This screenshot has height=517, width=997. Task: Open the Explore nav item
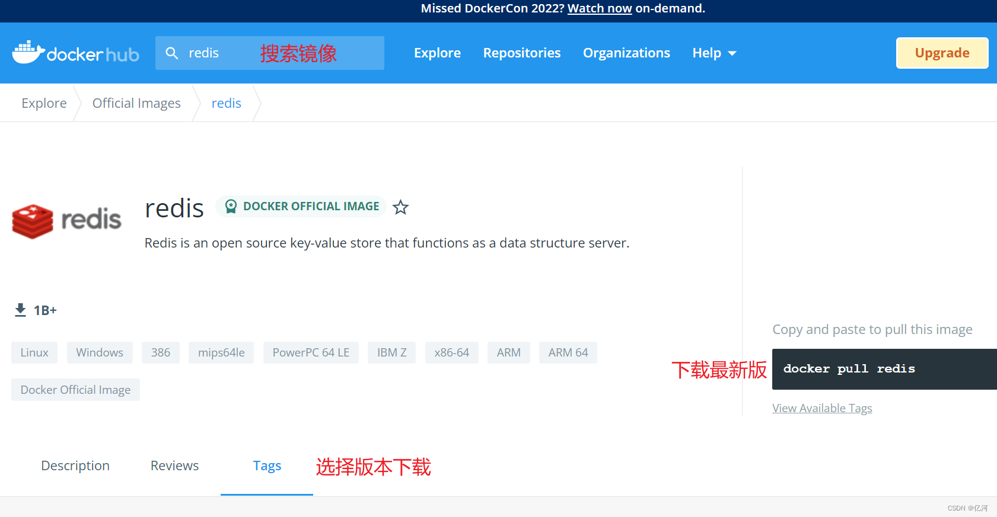pos(437,53)
